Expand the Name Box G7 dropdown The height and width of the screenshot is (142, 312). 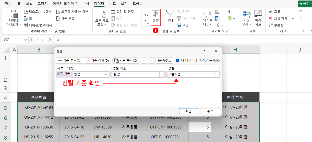point(26,40)
